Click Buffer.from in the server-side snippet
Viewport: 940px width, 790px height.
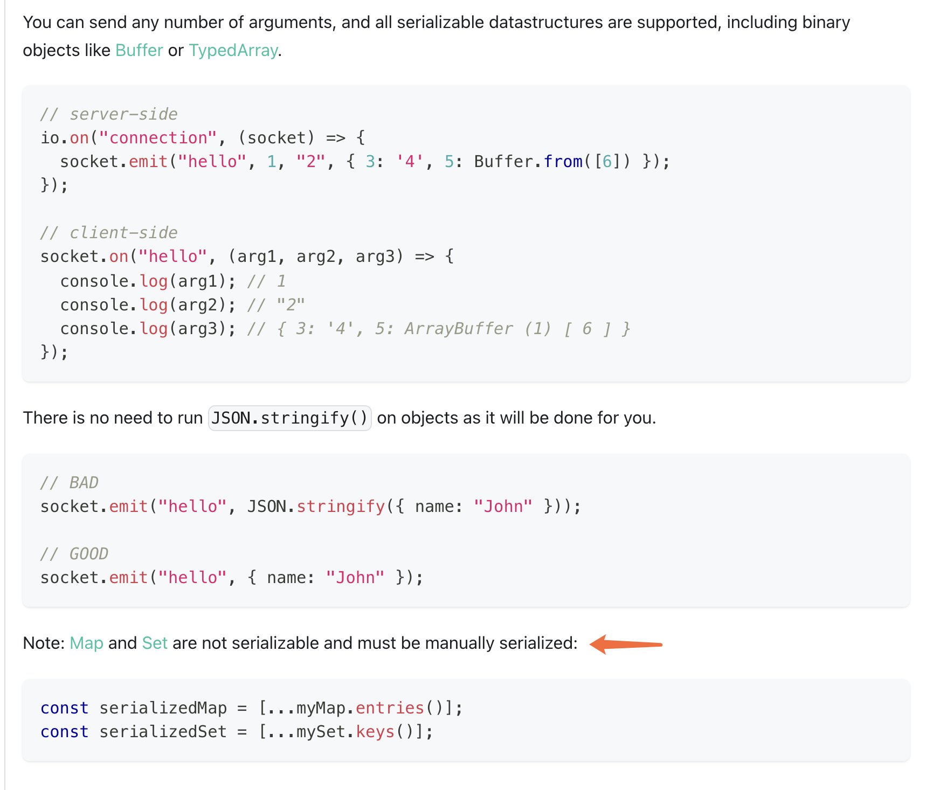coord(528,162)
